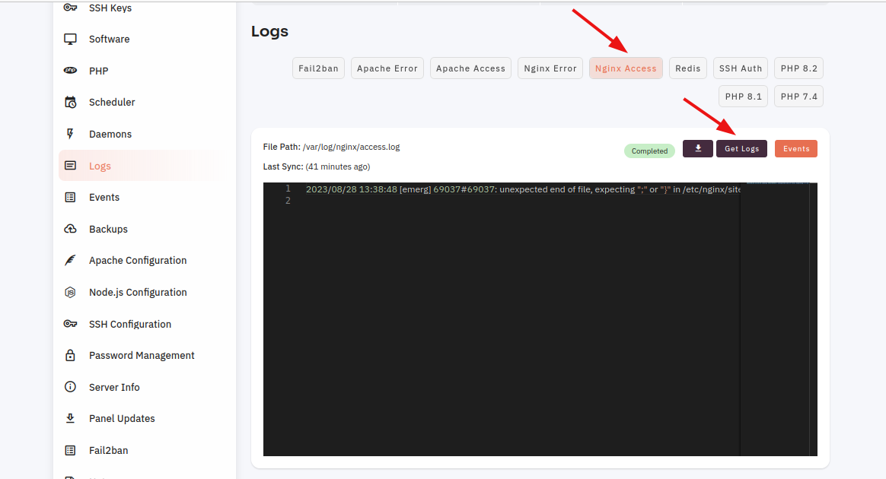Switch to Apache Error log
886x479 pixels.
point(387,68)
